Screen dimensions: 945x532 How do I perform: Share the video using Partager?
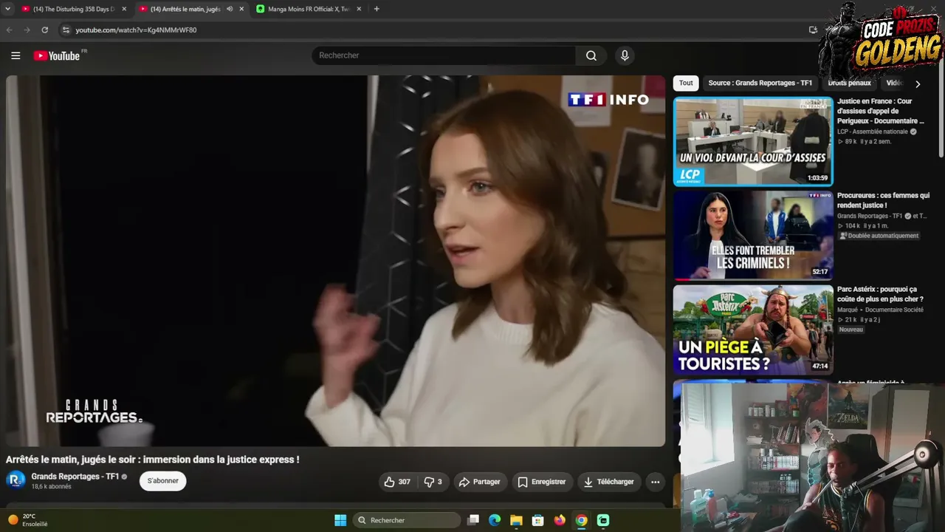[480, 482]
